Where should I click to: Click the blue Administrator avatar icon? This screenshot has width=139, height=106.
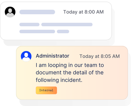coord(26,56)
